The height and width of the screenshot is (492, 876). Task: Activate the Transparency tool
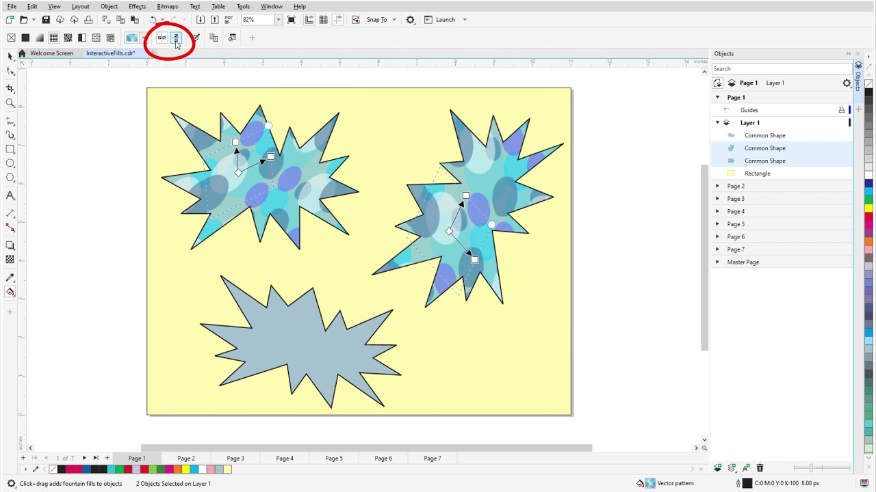point(10,260)
